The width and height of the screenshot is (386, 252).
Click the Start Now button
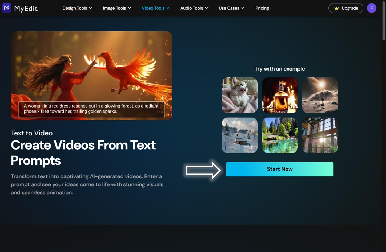(280, 169)
